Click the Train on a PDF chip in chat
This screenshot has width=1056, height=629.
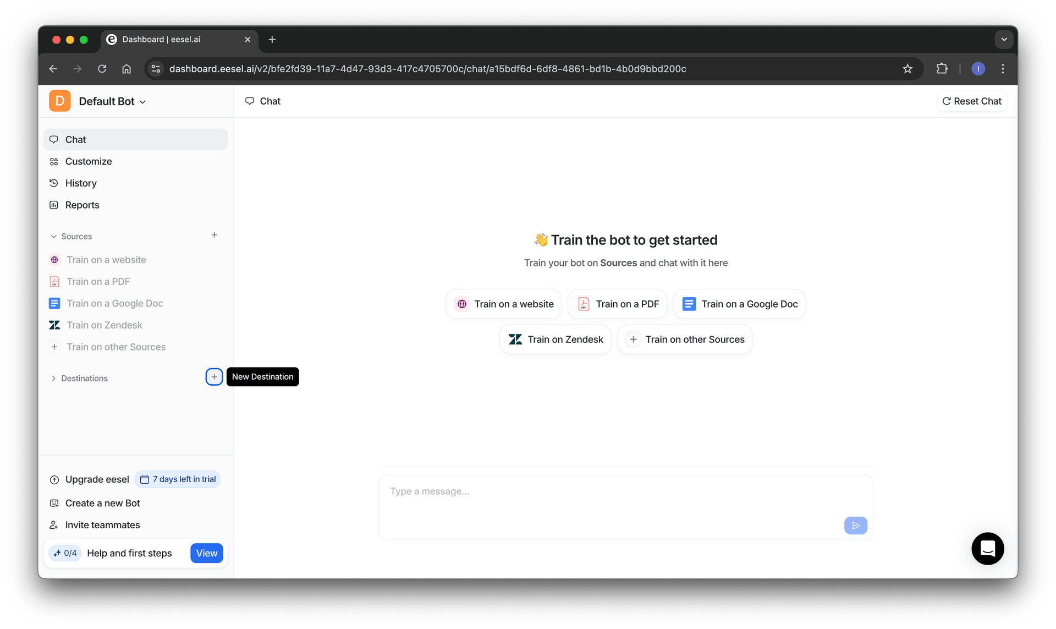pos(618,304)
